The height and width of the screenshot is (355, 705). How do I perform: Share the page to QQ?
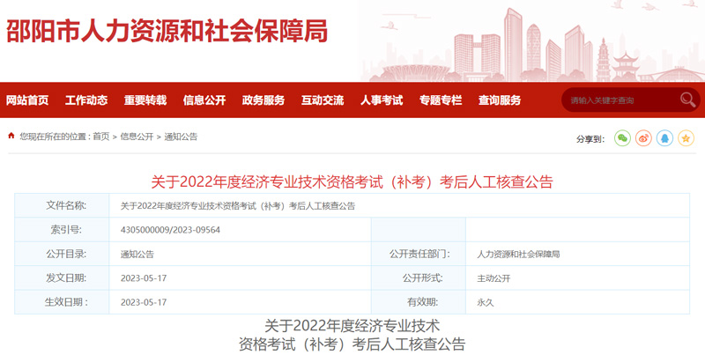(664, 138)
